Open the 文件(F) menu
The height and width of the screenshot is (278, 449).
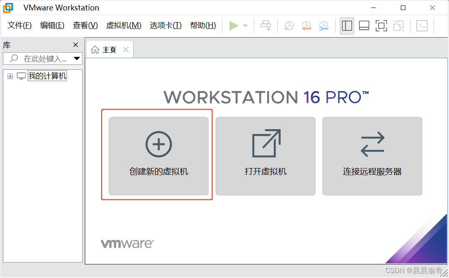coord(19,26)
